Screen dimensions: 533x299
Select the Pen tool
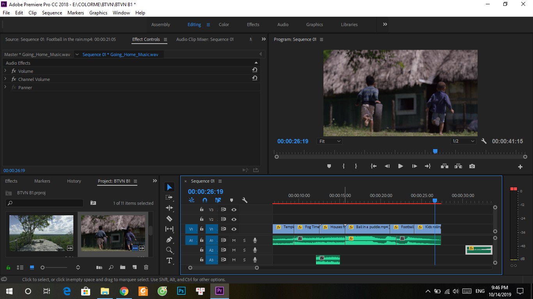click(x=169, y=239)
